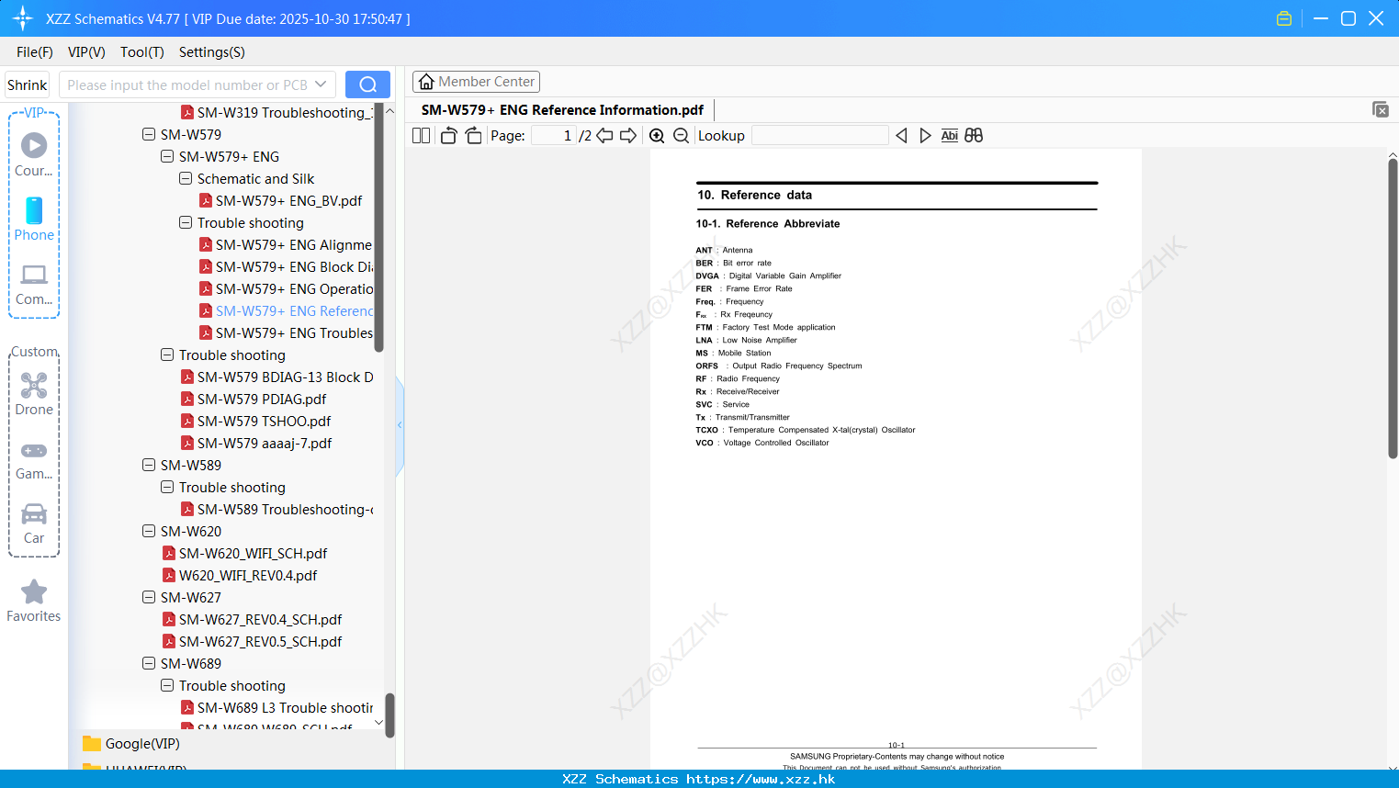Zoom out of the PDF
This screenshot has width=1399, height=788.
click(681, 135)
